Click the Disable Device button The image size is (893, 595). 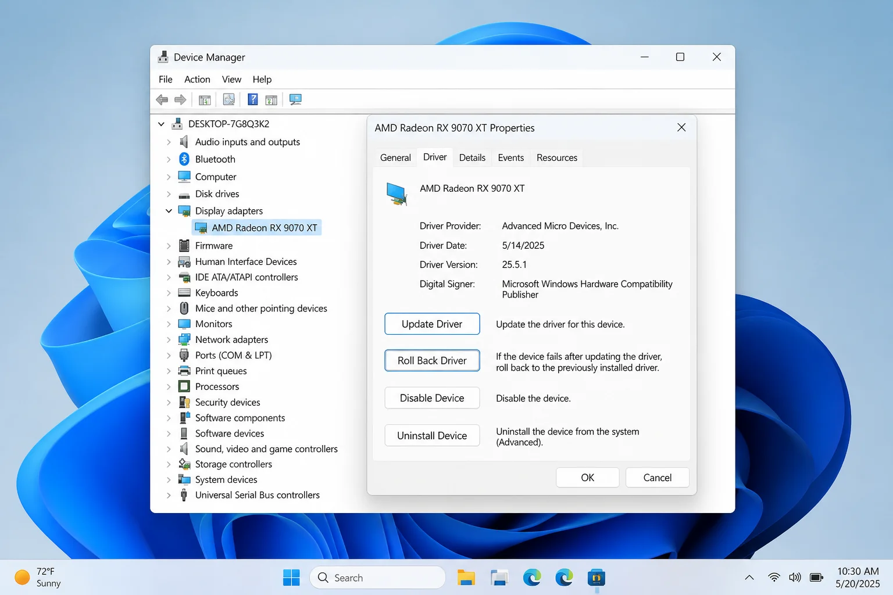coord(432,398)
